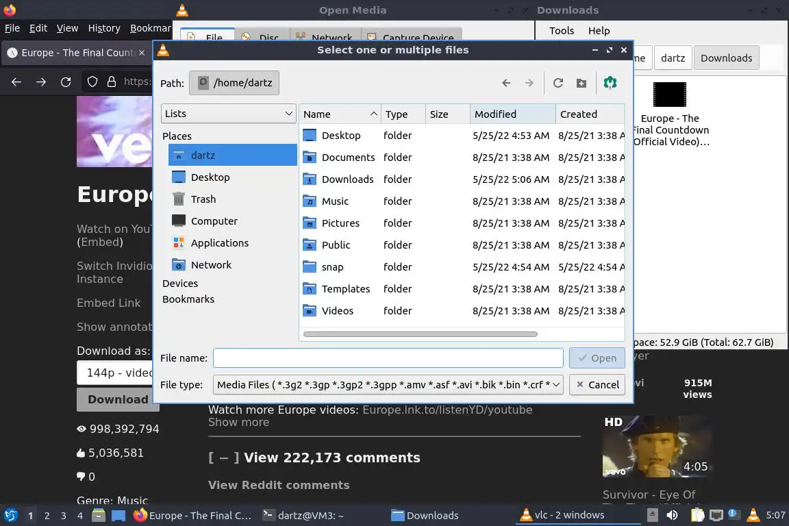The height and width of the screenshot is (526, 789).
Task: Select dartz in the Places list
Action: tap(232, 155)
